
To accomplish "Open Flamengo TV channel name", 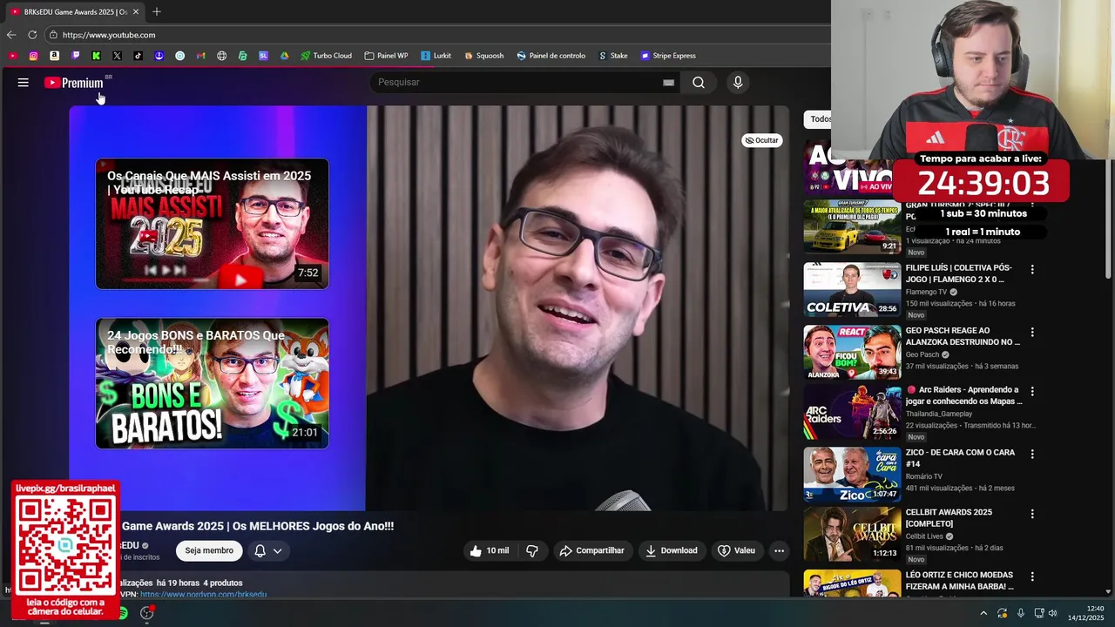I will click(926, 293).
